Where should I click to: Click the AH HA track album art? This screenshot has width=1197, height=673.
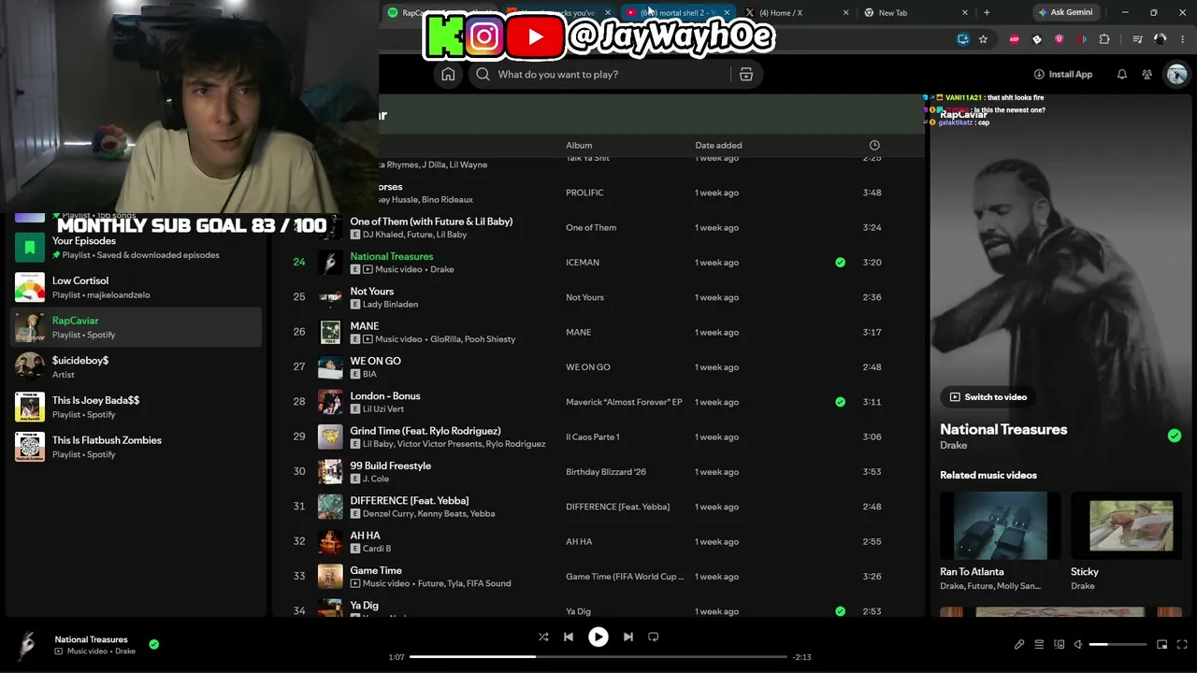(330, 541)
